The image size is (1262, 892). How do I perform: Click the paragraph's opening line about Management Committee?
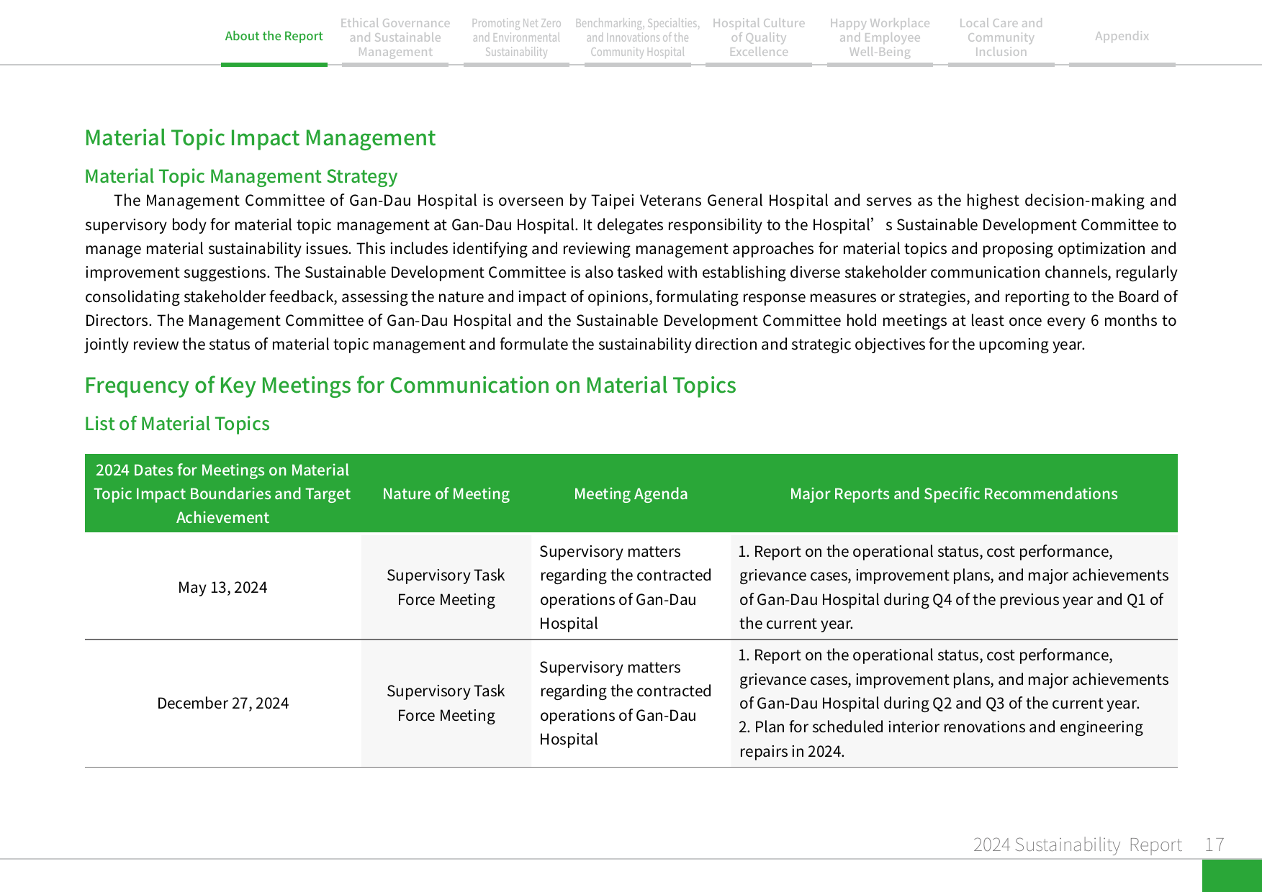(645, 200)
